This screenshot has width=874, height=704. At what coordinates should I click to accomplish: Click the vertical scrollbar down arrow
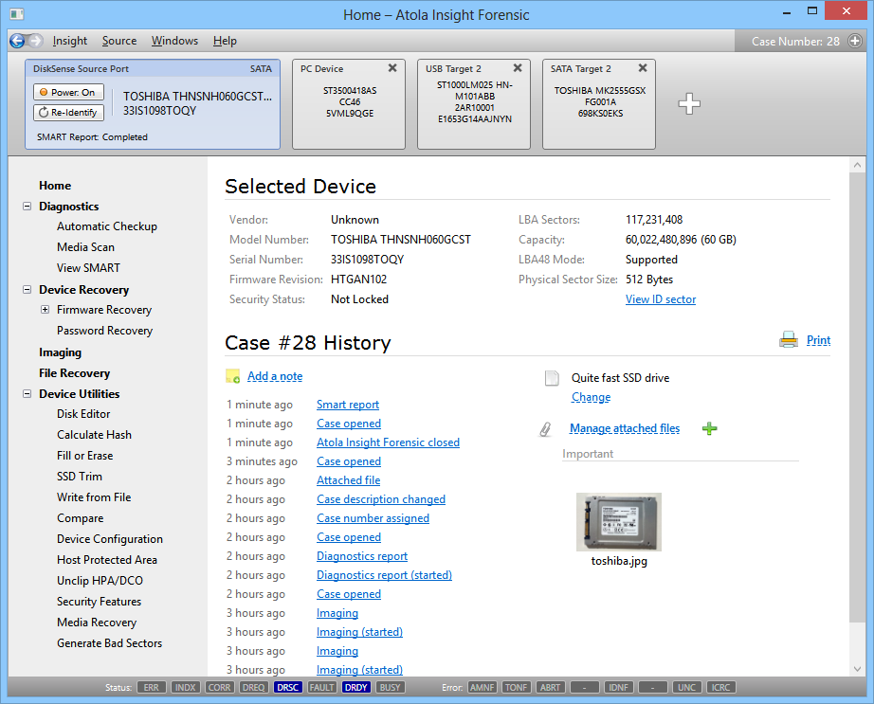click(x=857, y=669)
